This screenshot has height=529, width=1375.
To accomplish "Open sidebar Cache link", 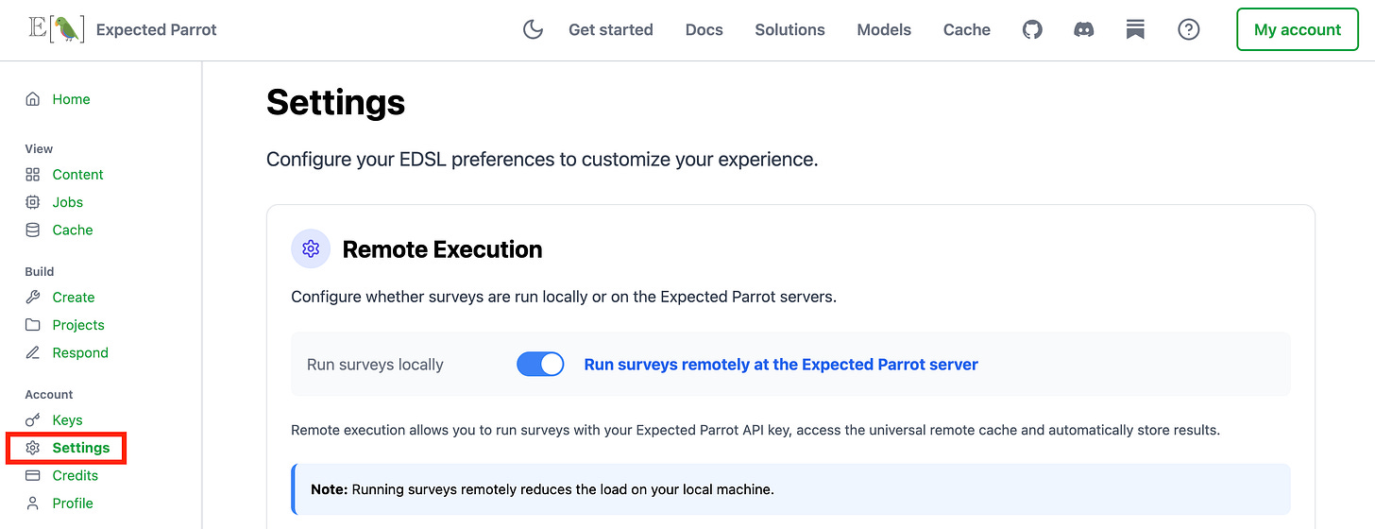I will 73,230.
